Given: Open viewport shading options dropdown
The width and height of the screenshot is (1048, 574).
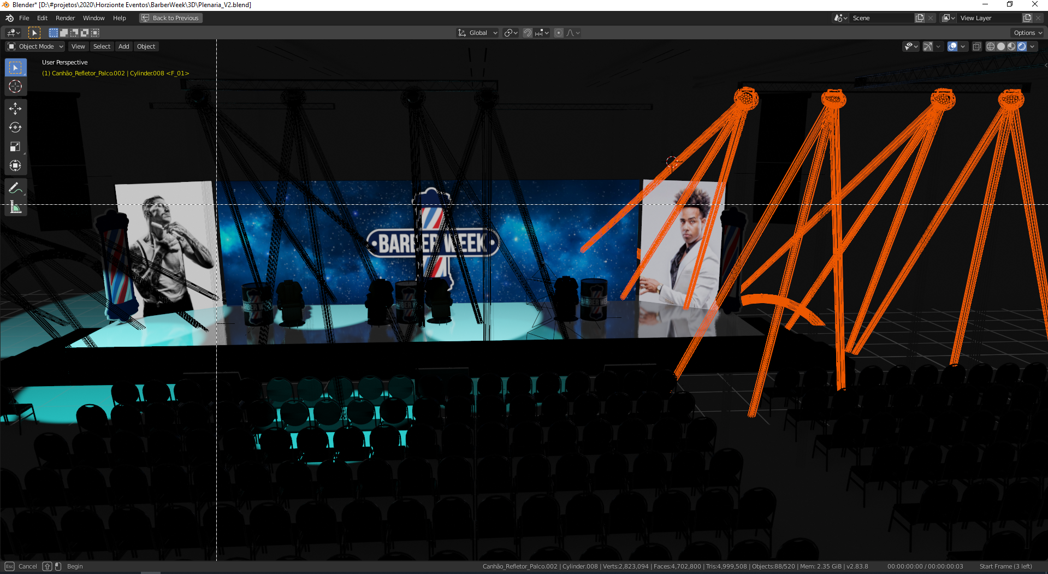Looking at the screenshot, I should tap(1033, 46).
